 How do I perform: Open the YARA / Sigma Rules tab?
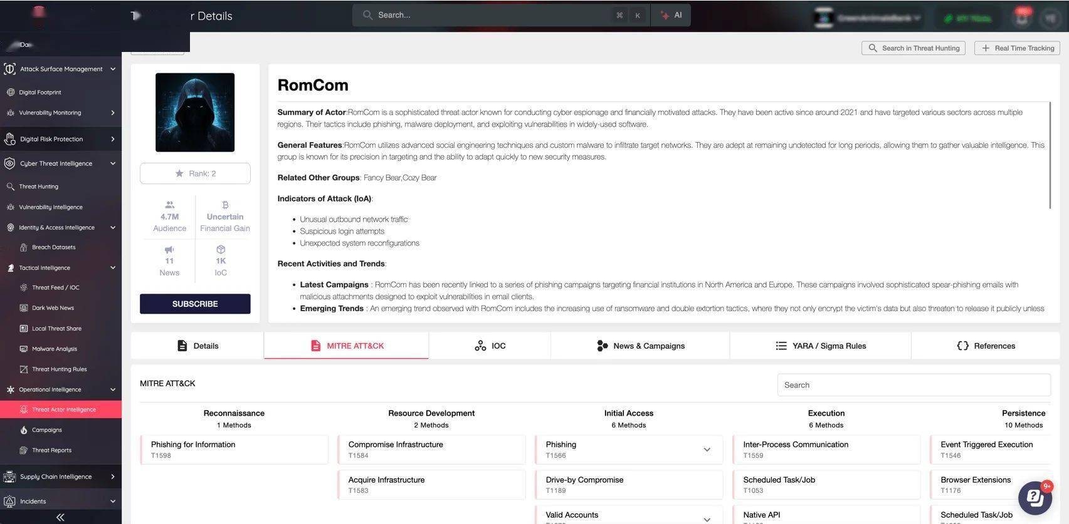point(821,346)
